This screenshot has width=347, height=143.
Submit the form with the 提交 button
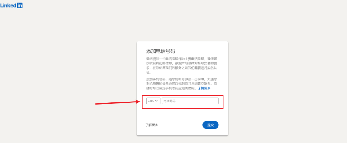[x=210, y=125]
